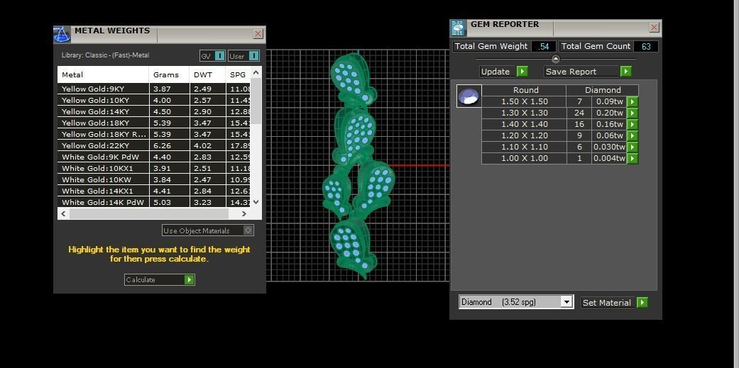Click the 1.30 X 1.30 gem size cell
Image resolution: width=739 pixels, height=368 pixels.
pos(525,113)
